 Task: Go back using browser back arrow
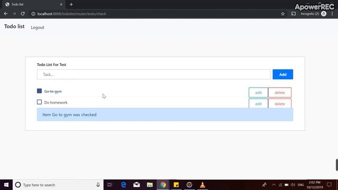(6, 14)
